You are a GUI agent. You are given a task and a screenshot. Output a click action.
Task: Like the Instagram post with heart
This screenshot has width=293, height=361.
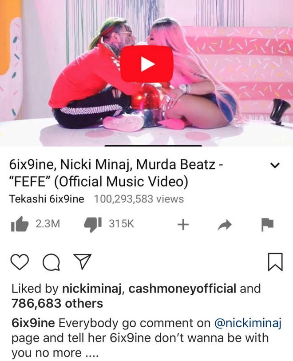coord(20,262)
